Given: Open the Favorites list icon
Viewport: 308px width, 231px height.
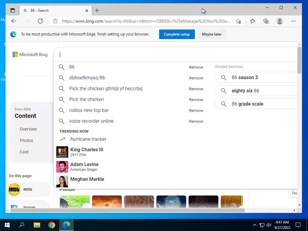Looking at the screenshot, I should pyautogui.click(x=253, y=21).
